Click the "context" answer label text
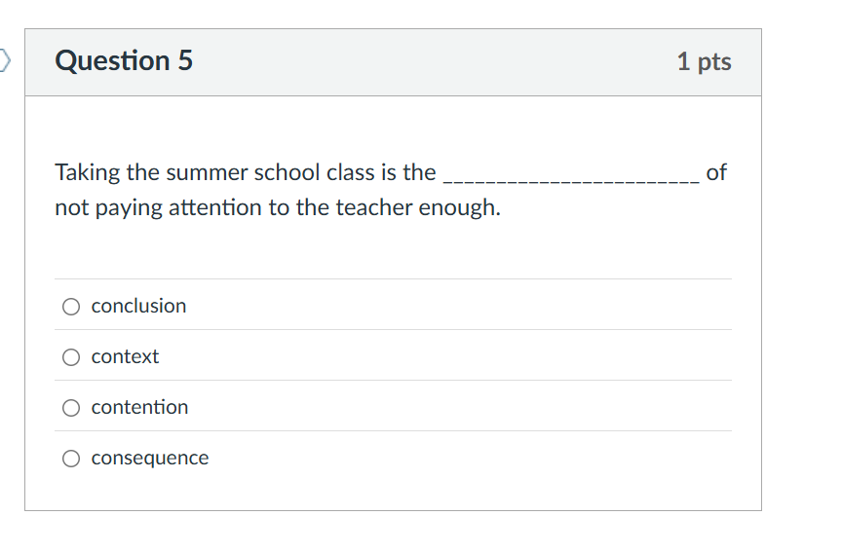Screen dimensions: 843x553 [125, 356]
